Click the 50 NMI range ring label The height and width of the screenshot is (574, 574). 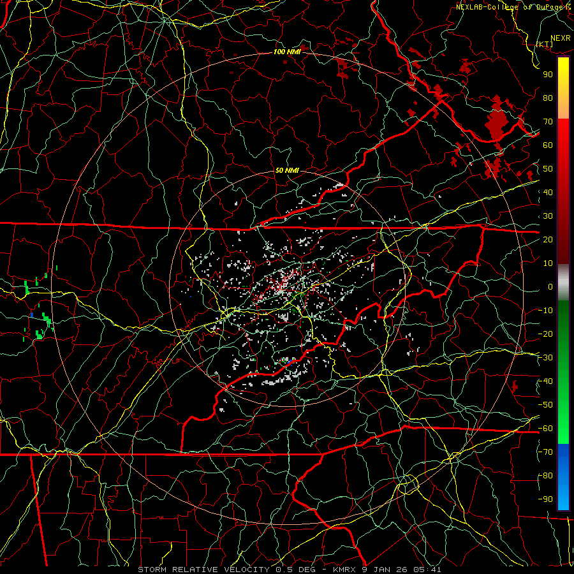(x=286, y=170)
